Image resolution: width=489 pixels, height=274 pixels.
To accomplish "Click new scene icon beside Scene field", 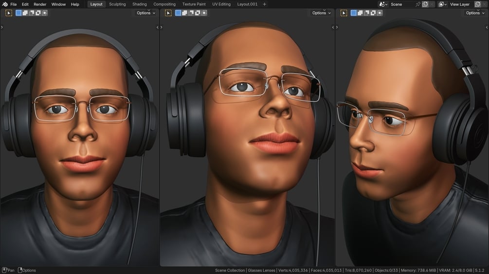I will point(425,4).
